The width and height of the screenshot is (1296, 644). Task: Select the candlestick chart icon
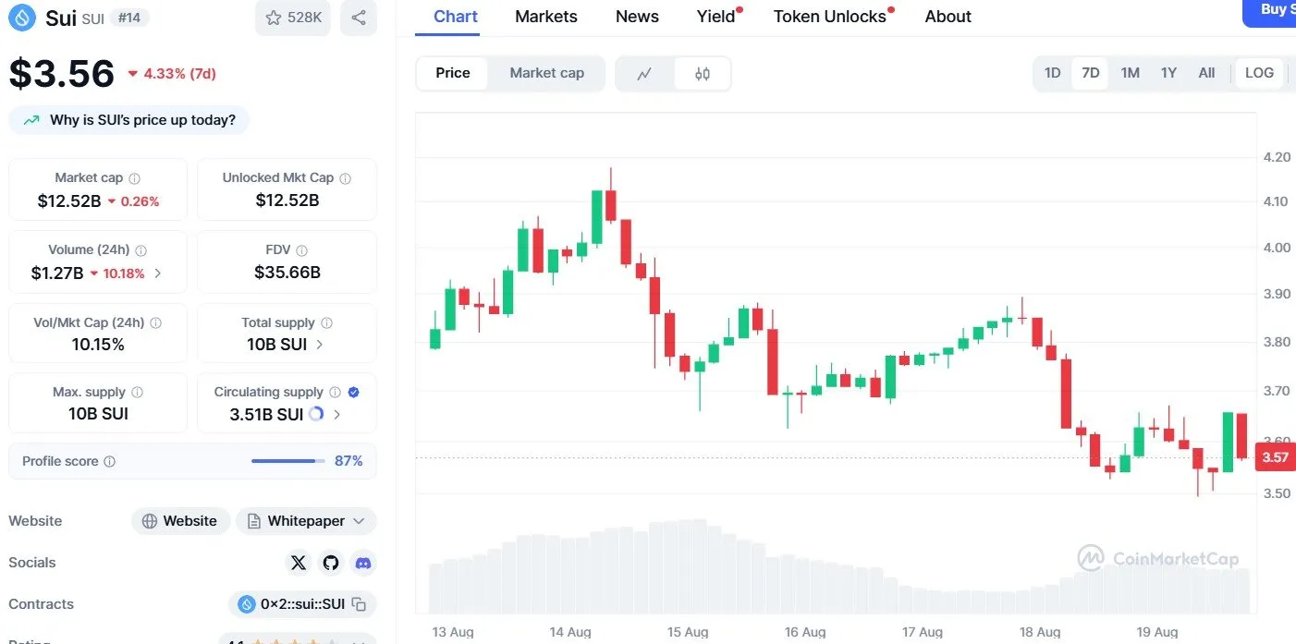click(x=703, y=73)
